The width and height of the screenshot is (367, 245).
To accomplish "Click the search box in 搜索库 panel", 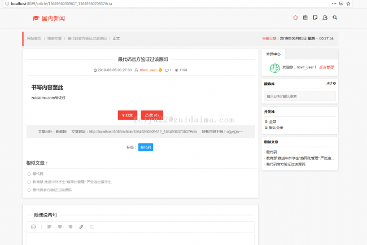I will pyautogui.click(x=299, y=96).
